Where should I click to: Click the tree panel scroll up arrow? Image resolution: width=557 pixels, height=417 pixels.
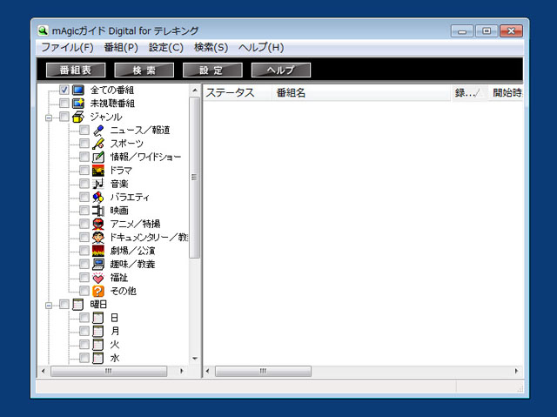pyautogui.click(x=194, y=91)
